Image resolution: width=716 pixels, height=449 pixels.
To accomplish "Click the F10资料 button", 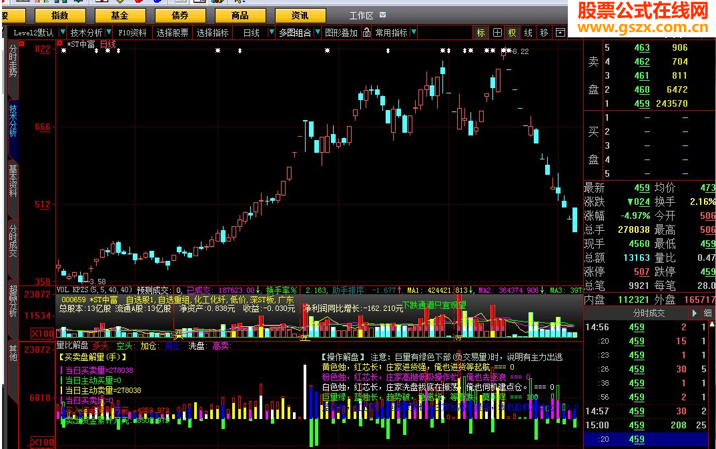I will tap(132, 32).
